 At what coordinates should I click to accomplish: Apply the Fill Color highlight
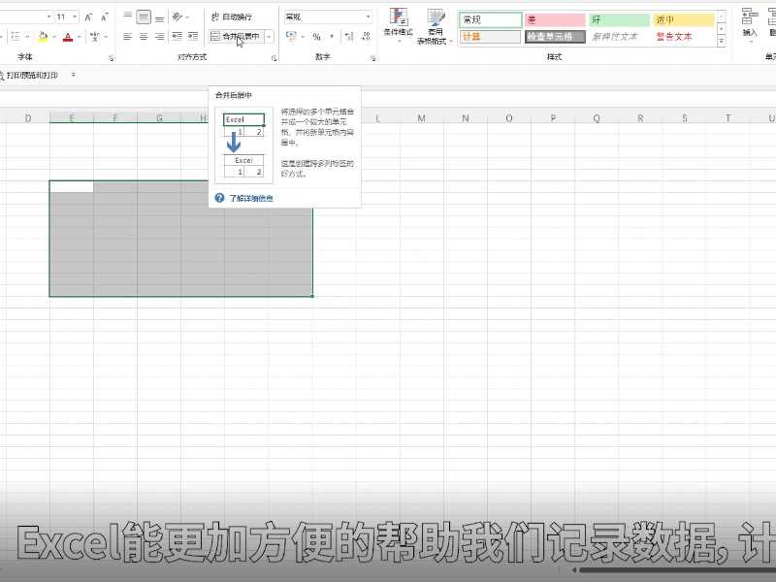pos(41,36)
